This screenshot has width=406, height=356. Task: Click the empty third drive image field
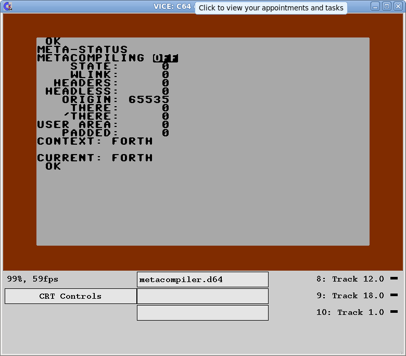[202, 313]
